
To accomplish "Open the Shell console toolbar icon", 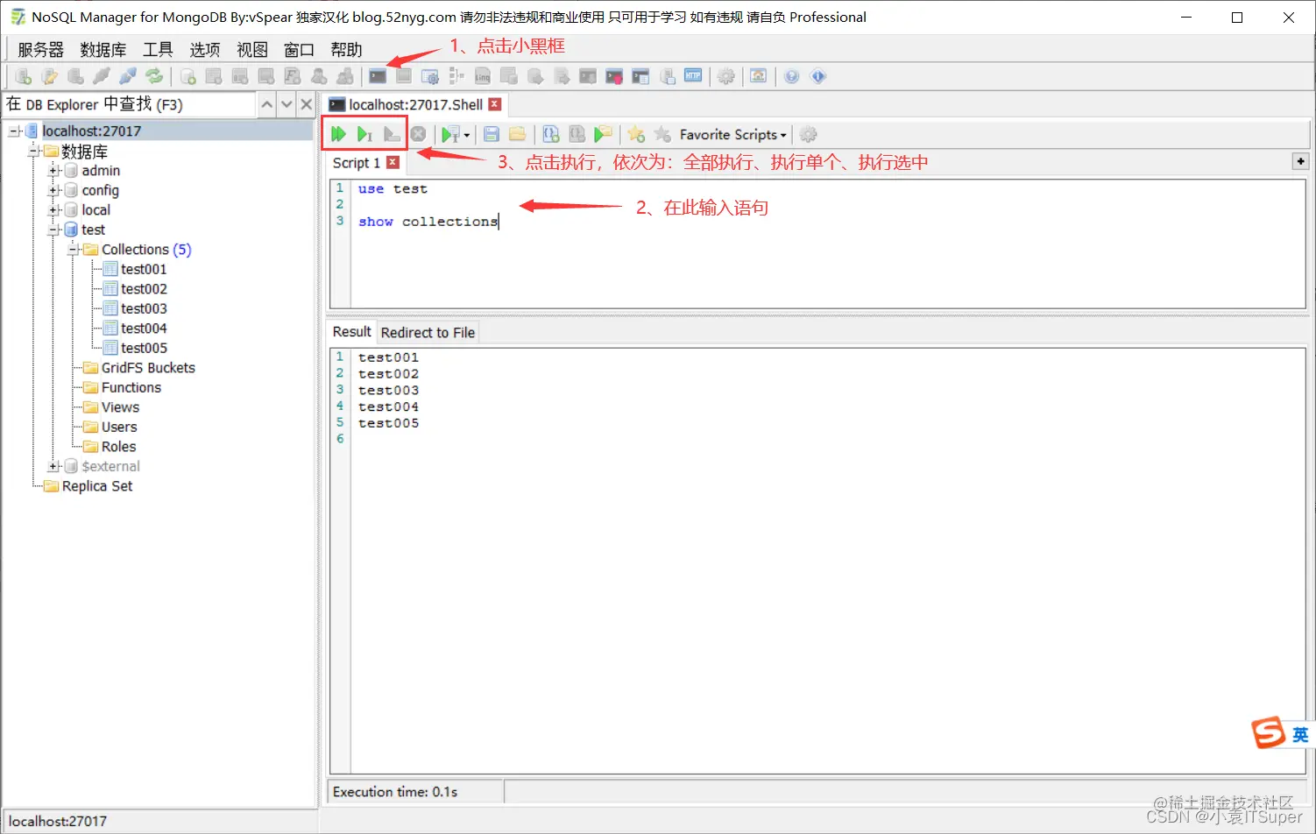I will coord(378,76).
